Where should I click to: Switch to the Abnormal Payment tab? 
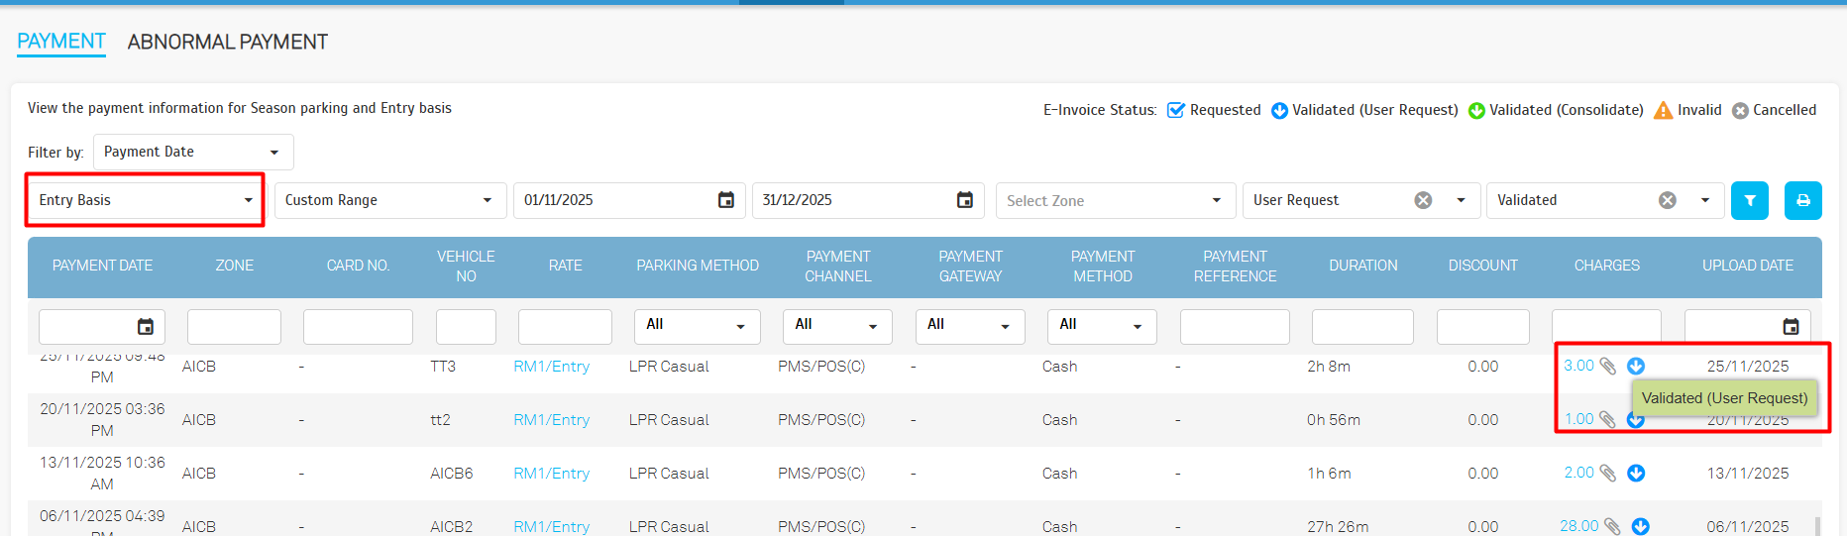(227, 42)
